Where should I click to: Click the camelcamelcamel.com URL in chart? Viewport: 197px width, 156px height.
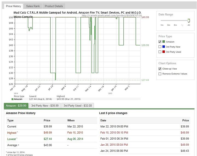pyautogui.click(x=112, y=16)
